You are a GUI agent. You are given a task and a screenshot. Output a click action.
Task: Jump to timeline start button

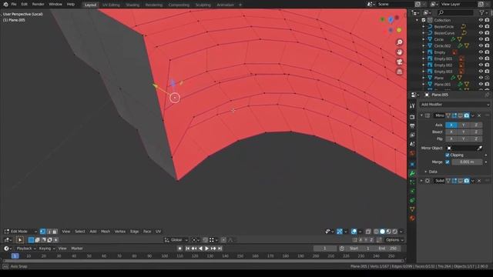click(187, 249)
